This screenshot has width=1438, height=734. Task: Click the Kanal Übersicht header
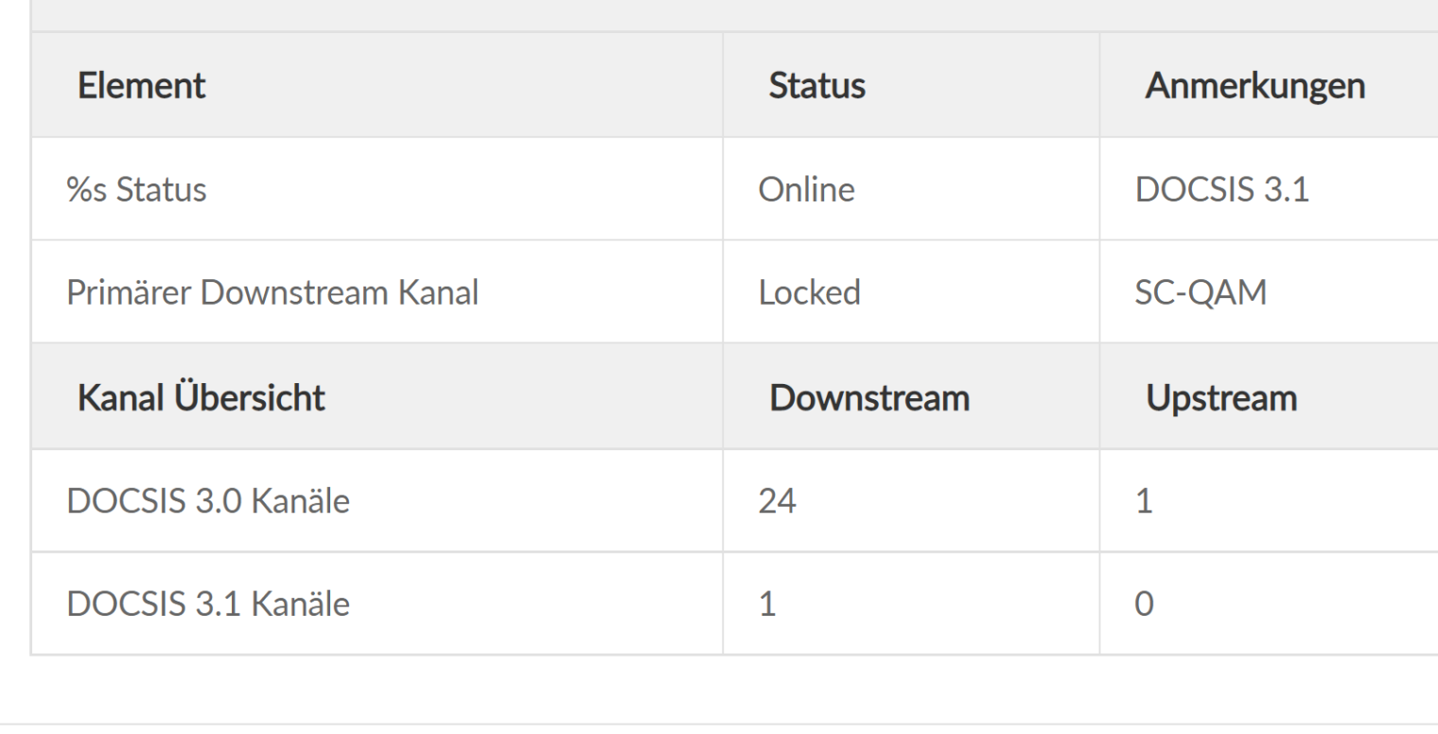[x=200, y=398]
